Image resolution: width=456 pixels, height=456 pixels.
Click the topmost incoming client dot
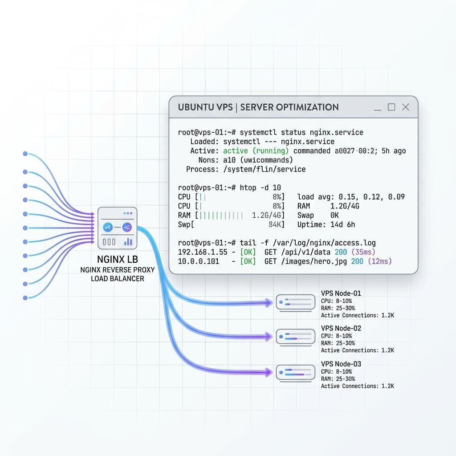coord(25,154)
